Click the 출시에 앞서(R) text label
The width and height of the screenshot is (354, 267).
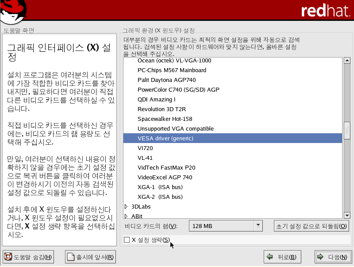pos(95,257)
